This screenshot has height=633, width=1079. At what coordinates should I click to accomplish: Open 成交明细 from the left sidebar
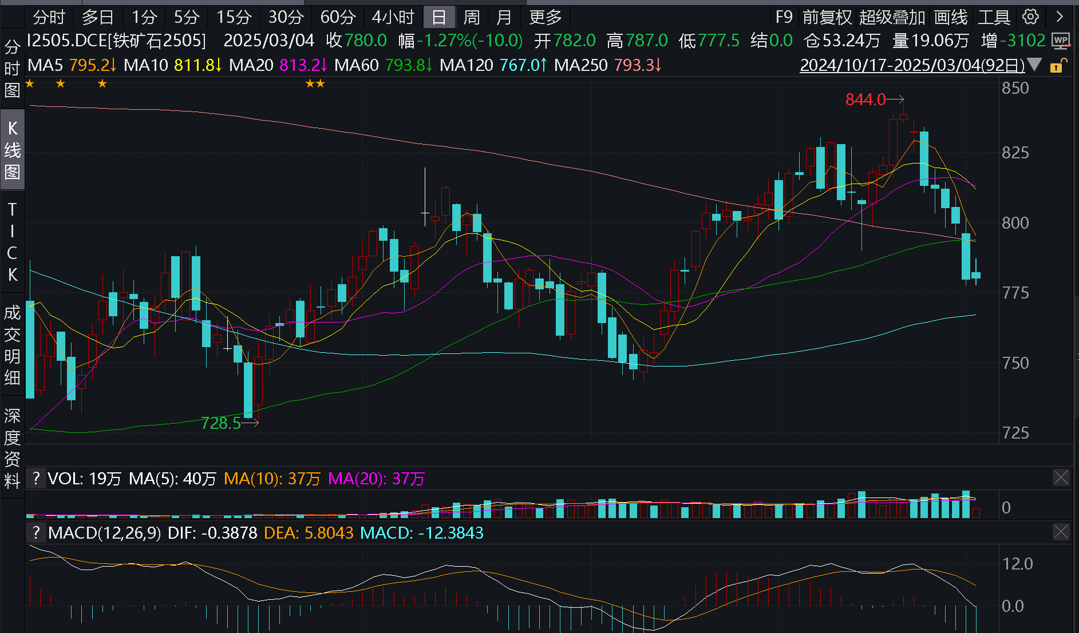click(12, 345)
